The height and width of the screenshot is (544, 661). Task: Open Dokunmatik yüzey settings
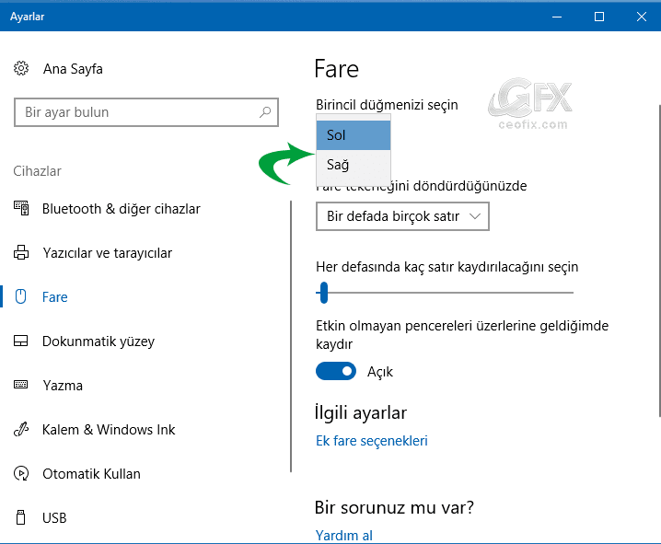point(99,341)
